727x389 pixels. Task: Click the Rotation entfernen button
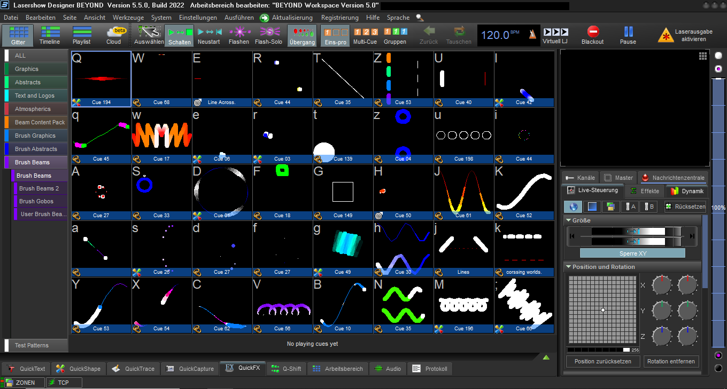pyautogui.click(x=670, y=361)
